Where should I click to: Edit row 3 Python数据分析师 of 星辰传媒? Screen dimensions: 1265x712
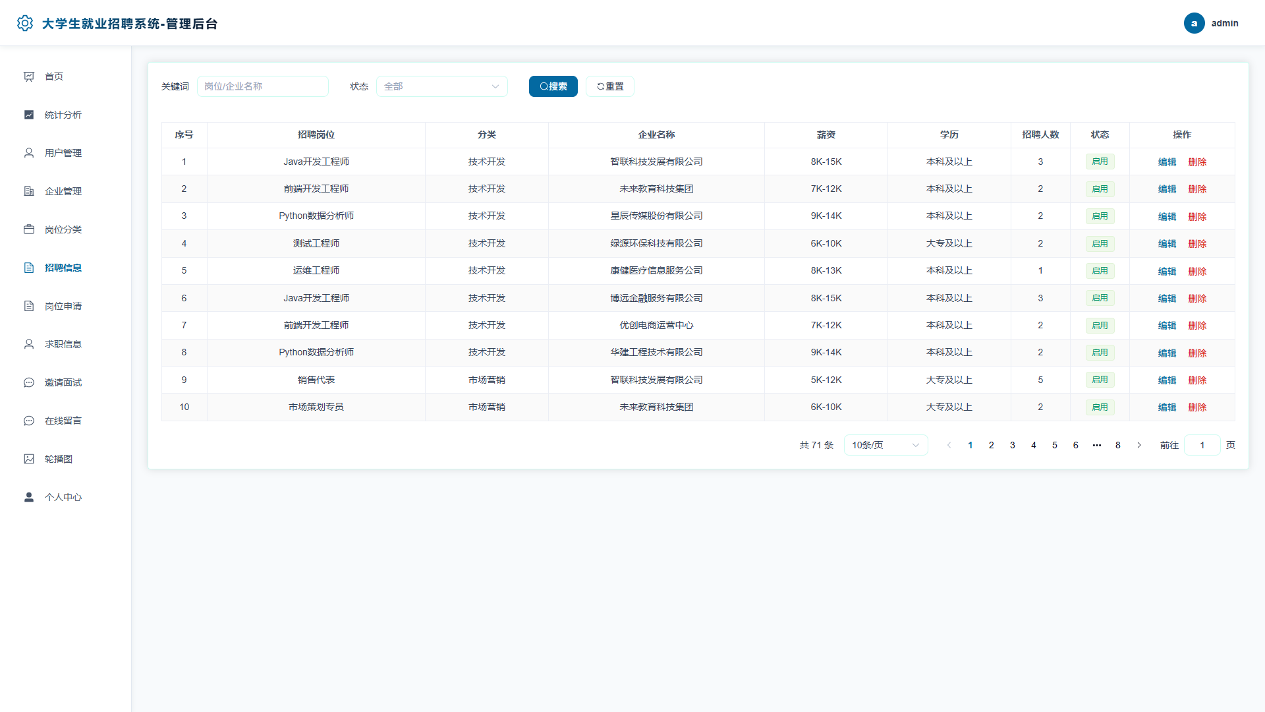point(1167,217)
